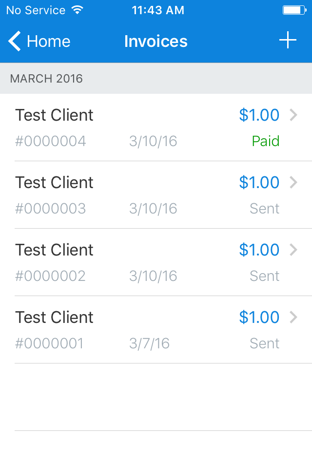Tap the Sent status on invoice #0000003
The width and height of the screenshot is (312, 469).
(x=264, y=209)
